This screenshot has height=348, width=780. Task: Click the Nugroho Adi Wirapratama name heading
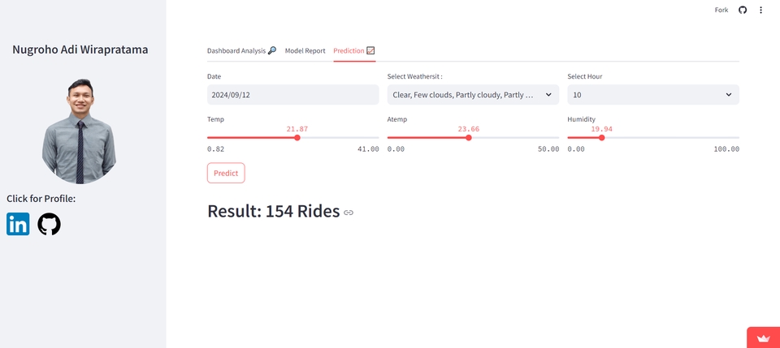pos(80,49)
